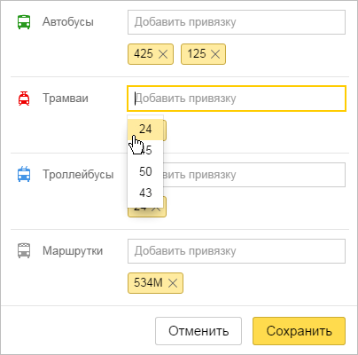Choose 50 in the suggestion list

coord(145,171)
